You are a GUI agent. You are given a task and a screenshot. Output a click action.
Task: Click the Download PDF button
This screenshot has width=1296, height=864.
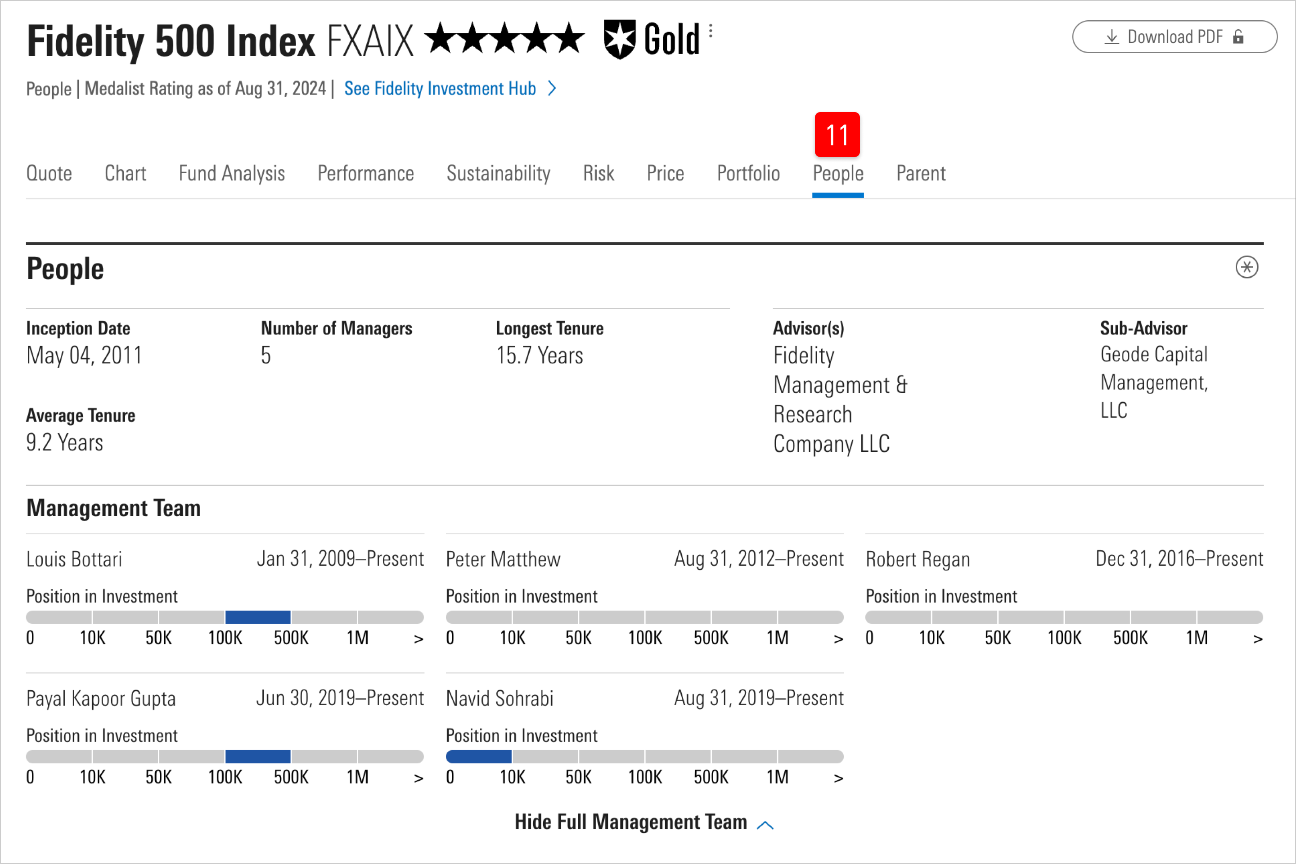click(1174, 37)
